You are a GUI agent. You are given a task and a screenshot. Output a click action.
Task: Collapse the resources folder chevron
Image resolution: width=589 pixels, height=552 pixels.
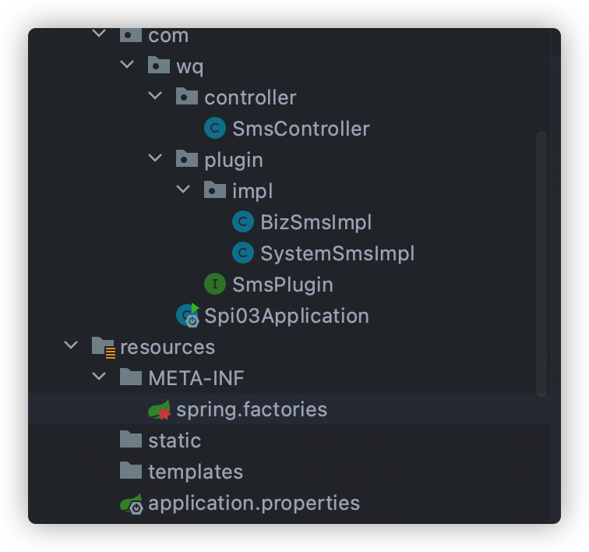[x=71, y=345]
